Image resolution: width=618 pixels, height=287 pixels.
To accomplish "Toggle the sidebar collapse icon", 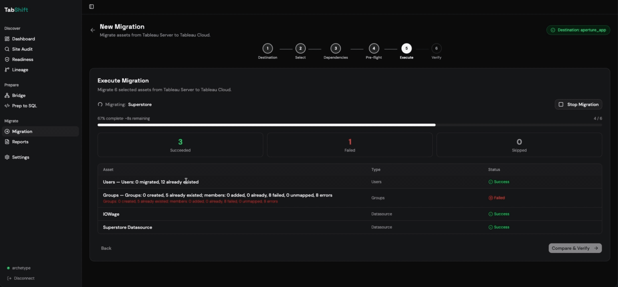I will click(x=91, y=6).
